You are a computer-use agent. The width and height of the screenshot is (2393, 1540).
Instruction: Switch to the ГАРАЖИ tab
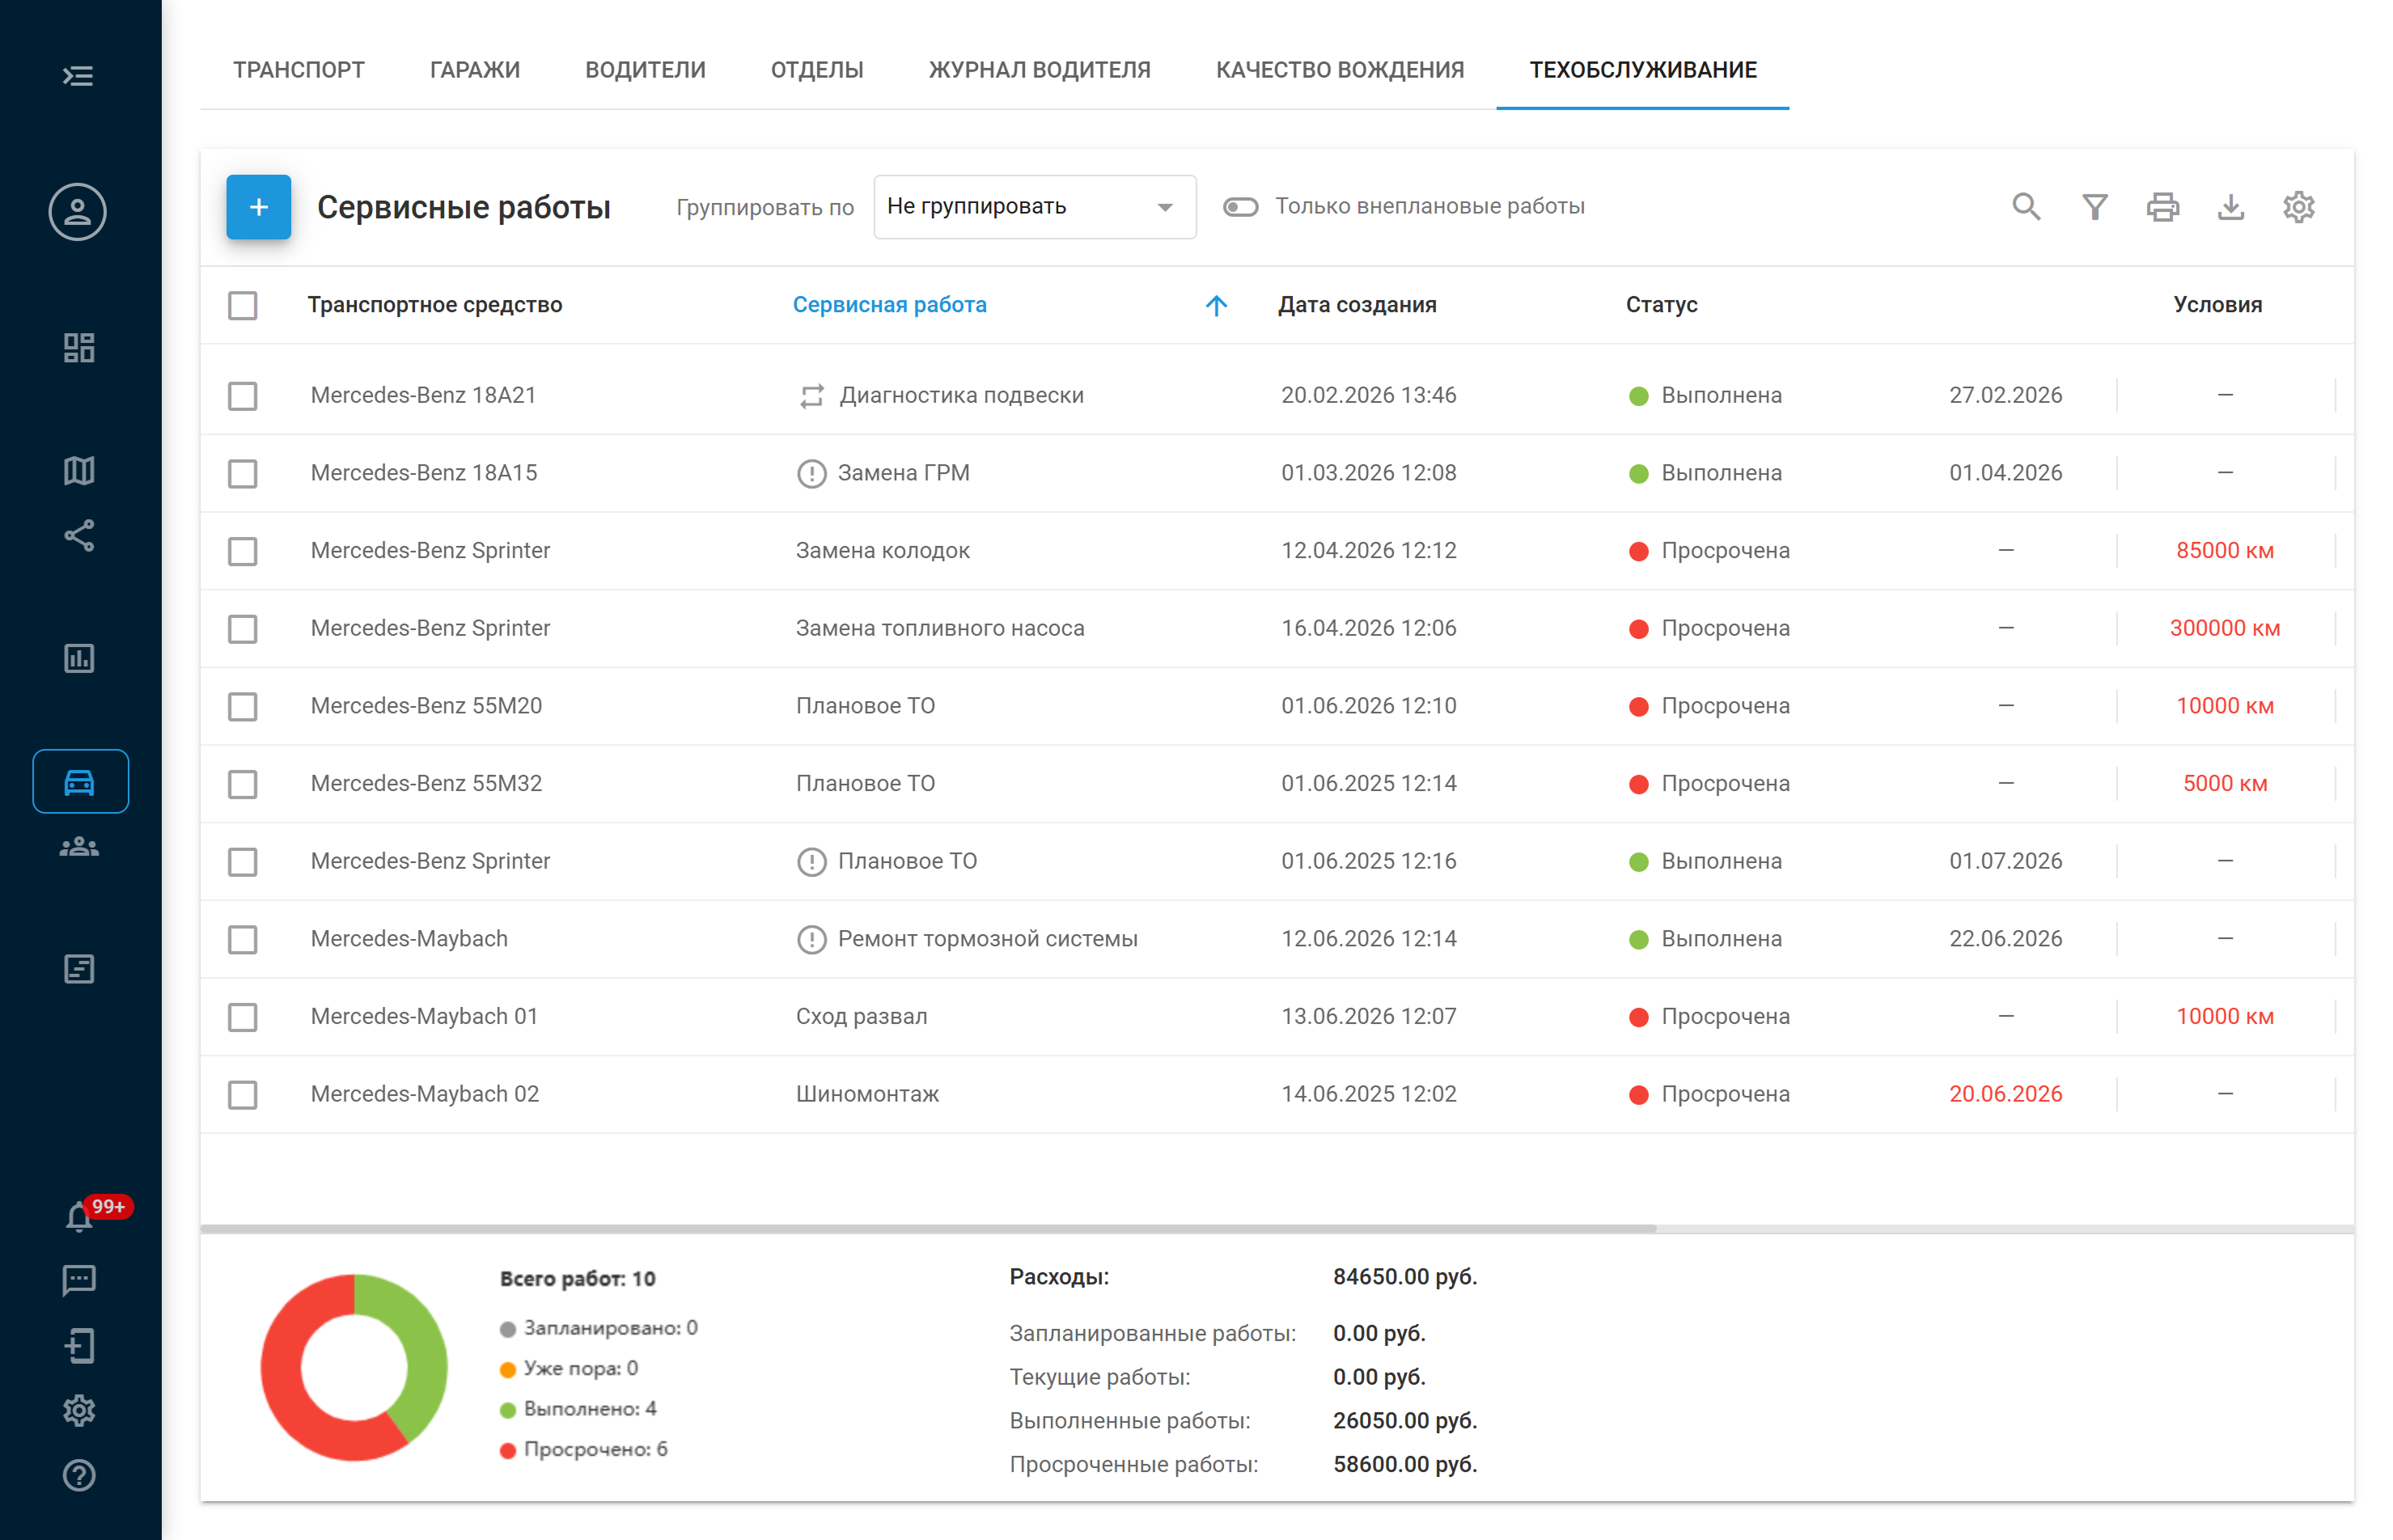474,70
